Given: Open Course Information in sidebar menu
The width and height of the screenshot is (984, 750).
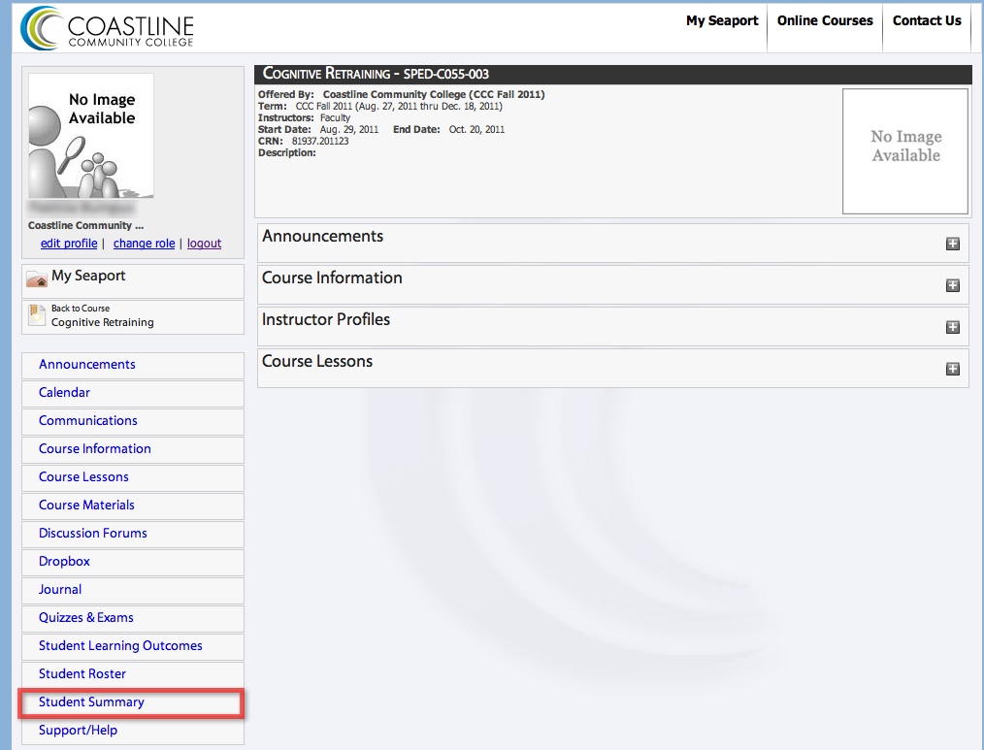Looking at the screenshot, I should pos(133,450).
